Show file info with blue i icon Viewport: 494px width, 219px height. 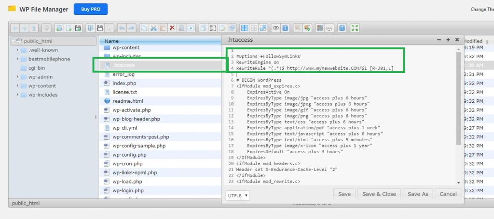286,28
